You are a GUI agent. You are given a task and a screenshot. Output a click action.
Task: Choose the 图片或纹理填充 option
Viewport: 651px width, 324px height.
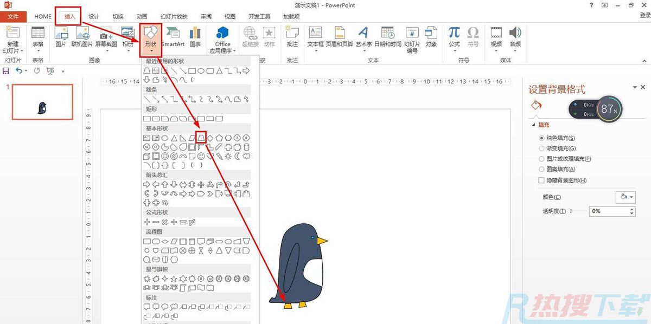[x=541, y=159]
